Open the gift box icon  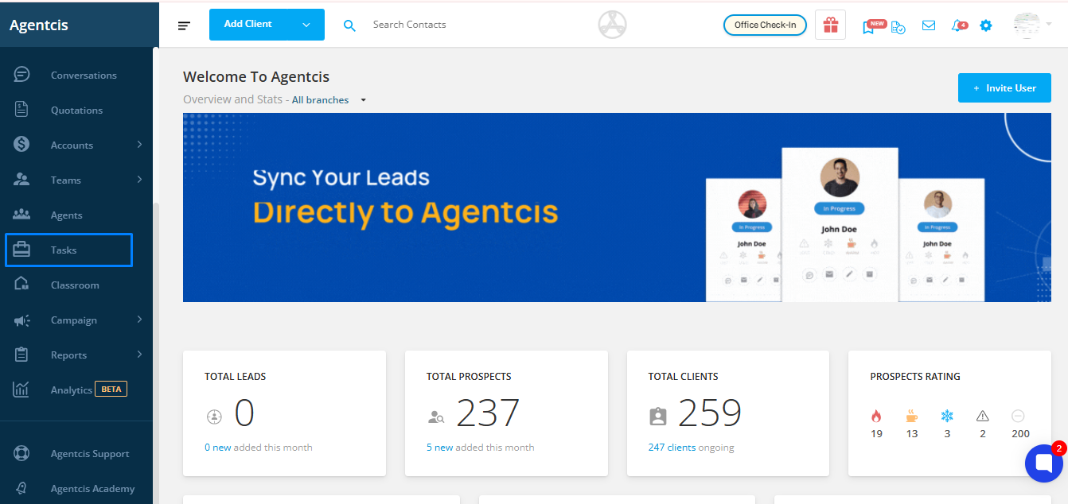click(x=830, y=25)
